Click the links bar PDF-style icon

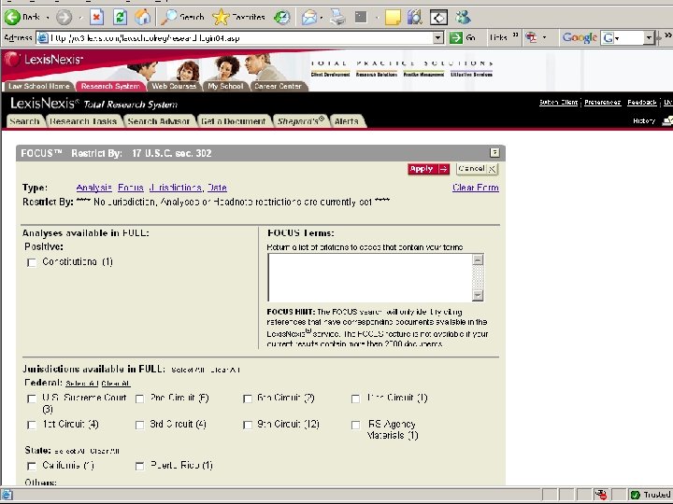tap(531, 37)
